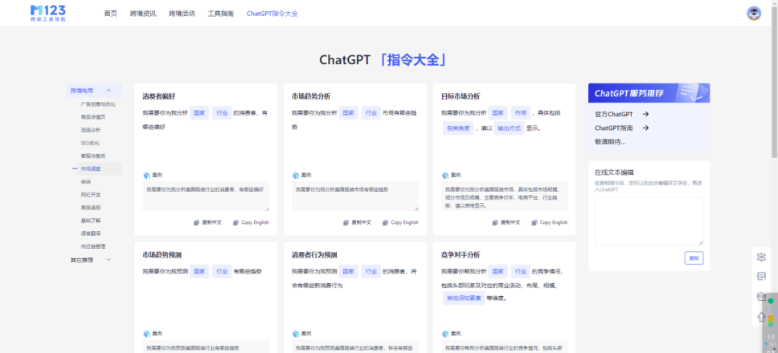Image resolution: width=778 pixels, height=353 pixels.
Task: Select 申诉 in the sidebar
Action: pyautogui.click(x=85, y=181)
